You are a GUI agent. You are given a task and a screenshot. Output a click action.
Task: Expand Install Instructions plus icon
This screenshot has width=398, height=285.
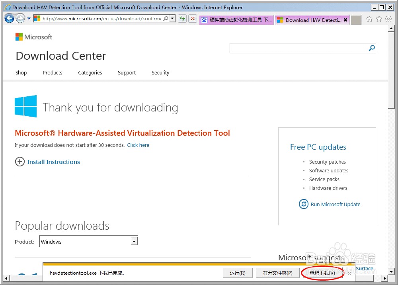point(20,162)
